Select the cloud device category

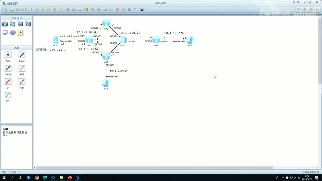[13, 32]
